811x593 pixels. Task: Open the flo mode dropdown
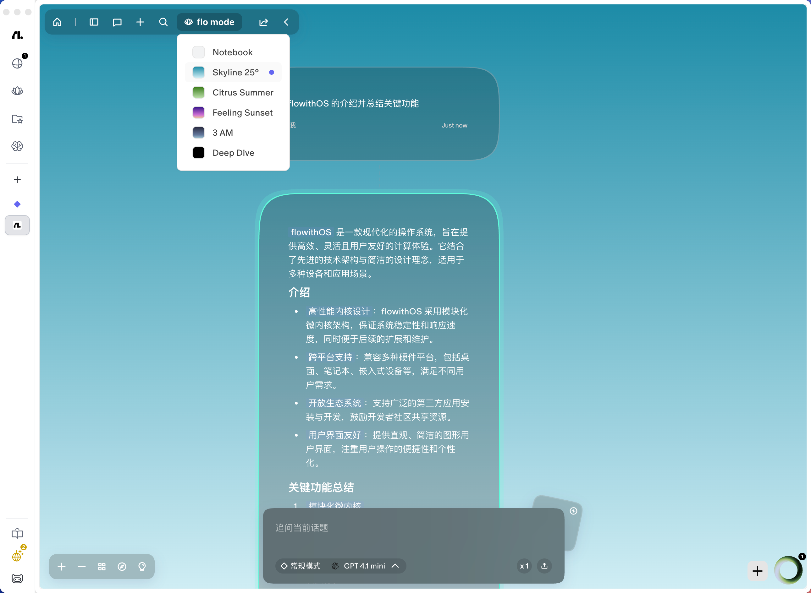pyautogui.click(x=209, y=22)
